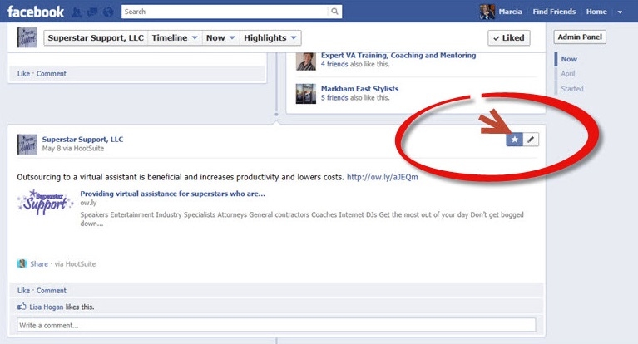Click the Write a comment box

276,325
